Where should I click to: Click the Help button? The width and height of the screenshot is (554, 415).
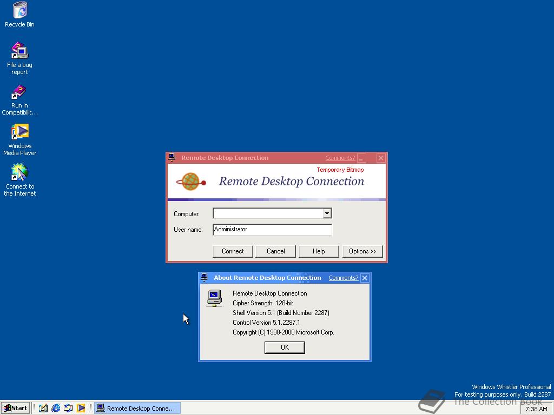click(x=319, y=251)
